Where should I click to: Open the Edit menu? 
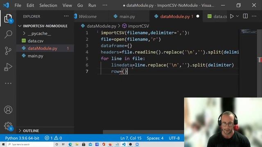30,5
